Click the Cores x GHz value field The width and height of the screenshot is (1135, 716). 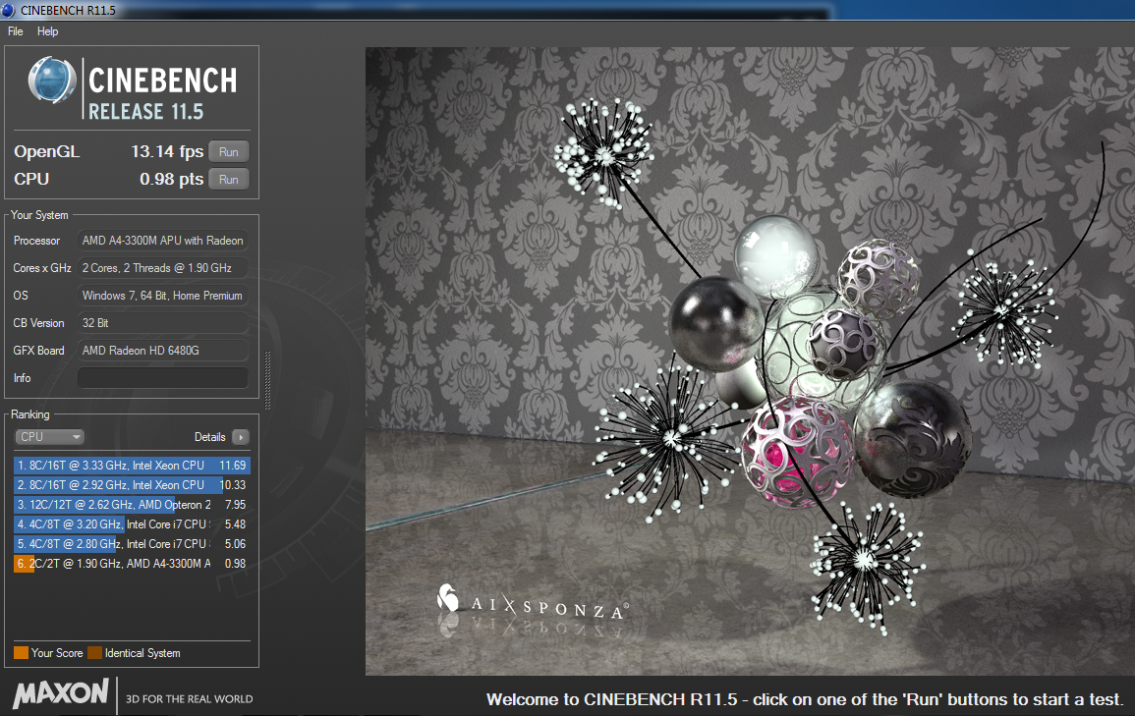(163, 267)
